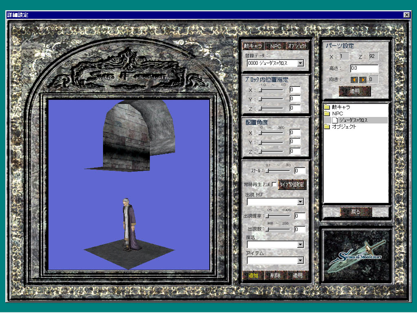
Task: Click the 高さ height input field
Action: 364,68
